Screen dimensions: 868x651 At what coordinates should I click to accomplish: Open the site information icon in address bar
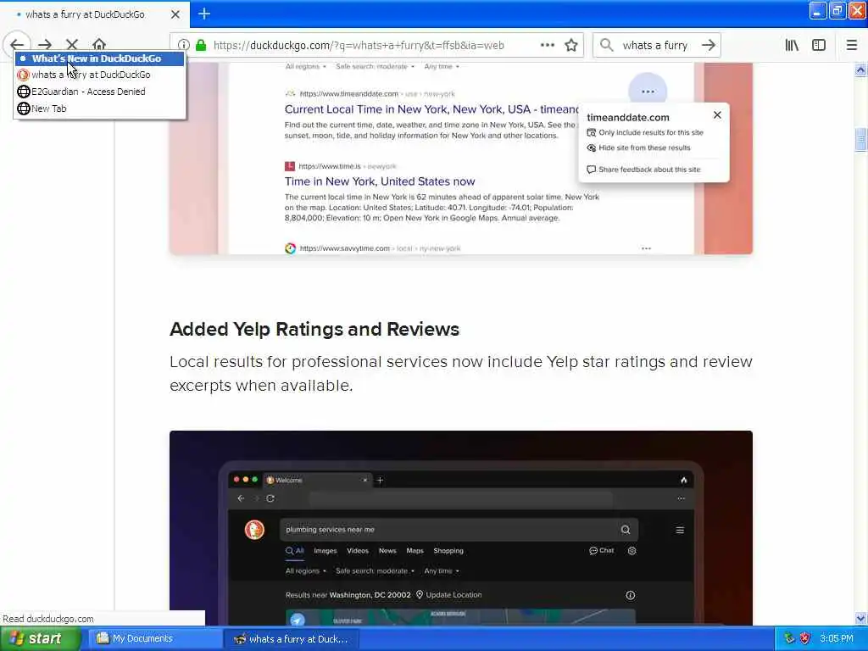184,46
